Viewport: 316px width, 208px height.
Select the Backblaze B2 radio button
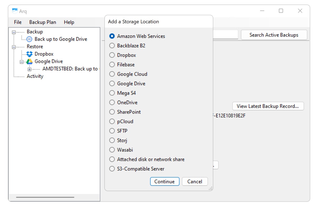112,46
